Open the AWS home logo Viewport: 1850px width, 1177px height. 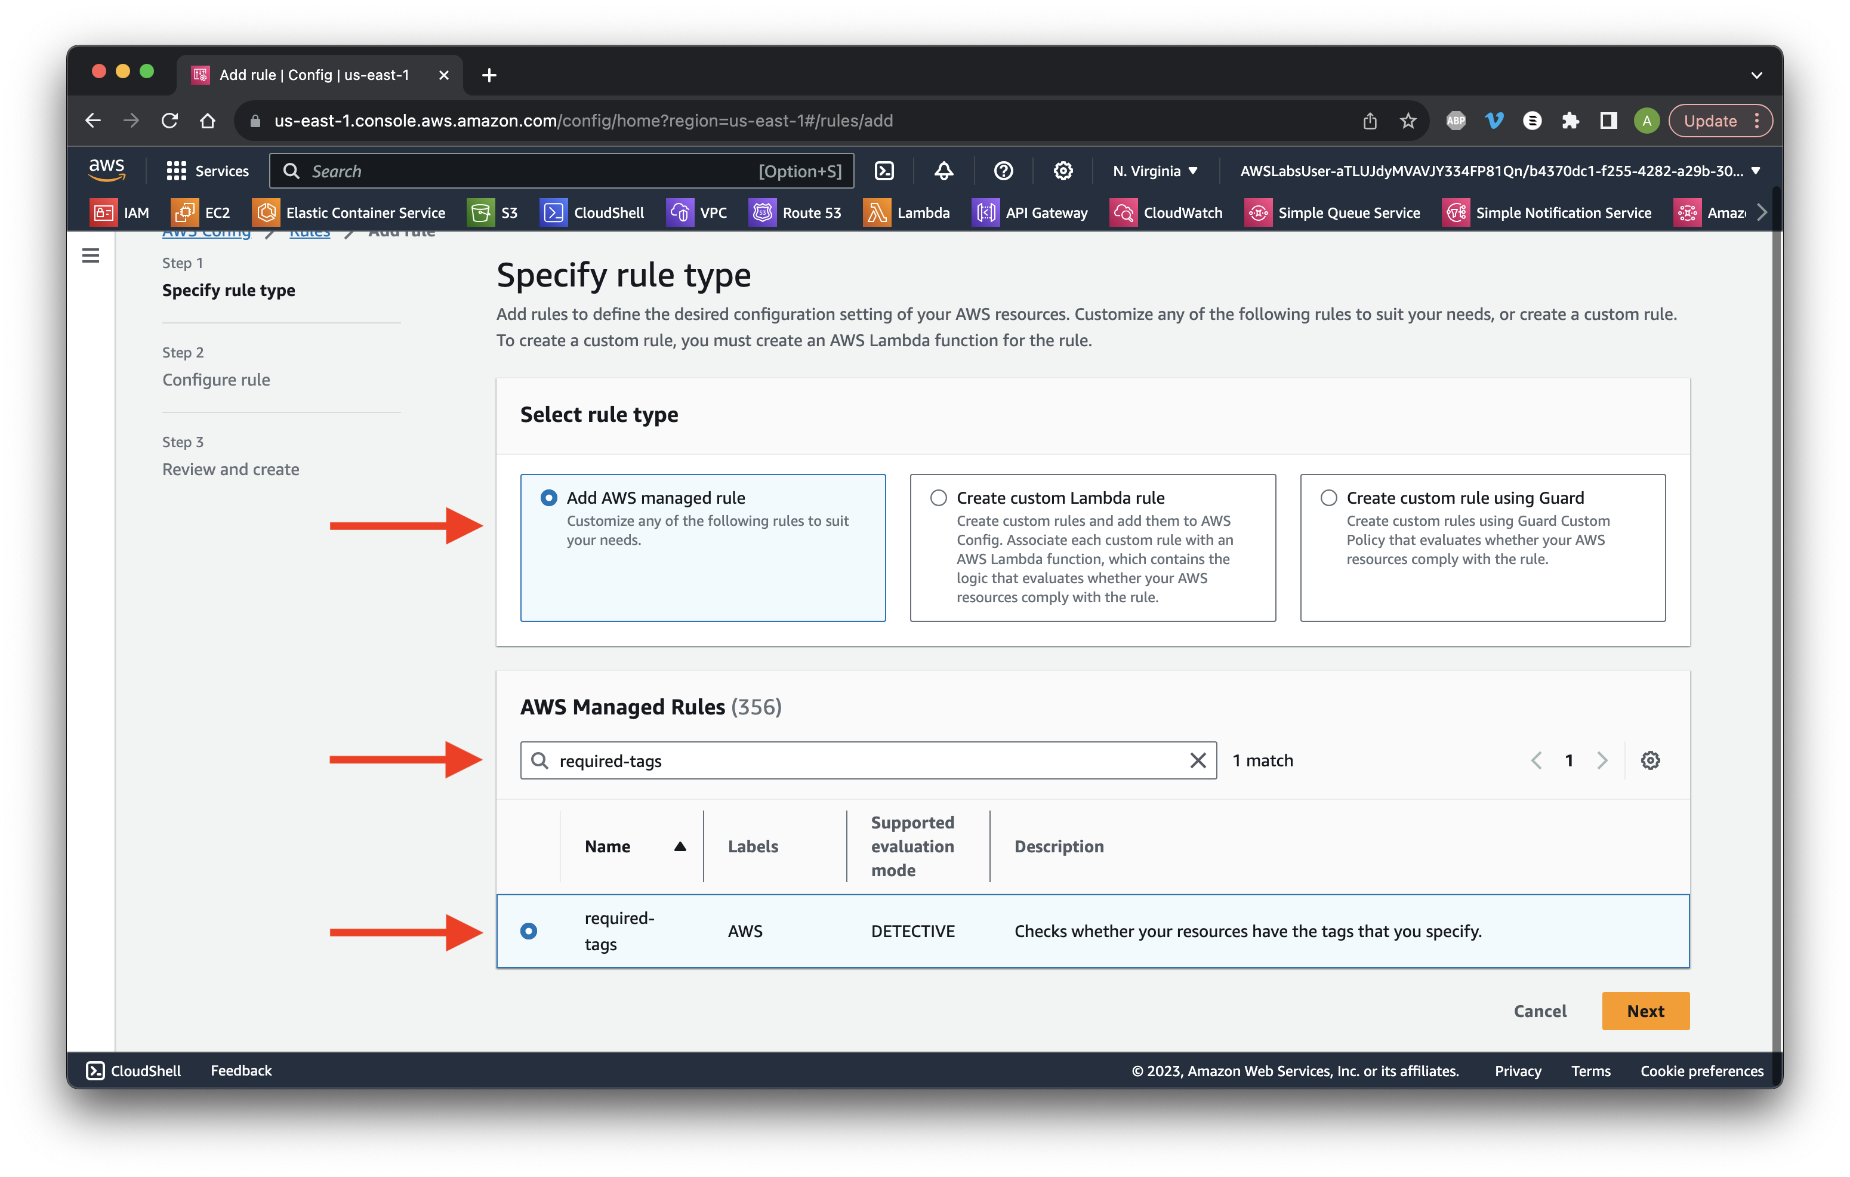tap(106, 170)
